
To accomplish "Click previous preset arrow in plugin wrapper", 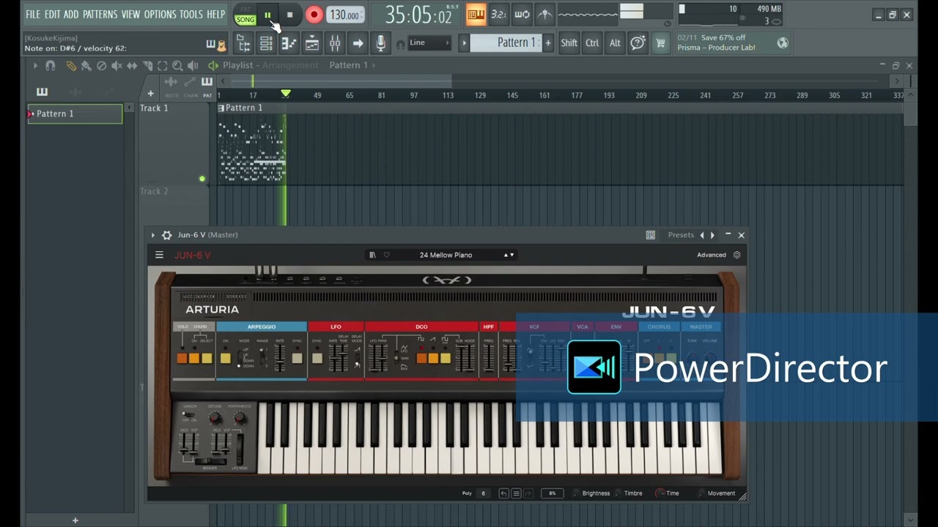I will [x=702, y=235].
